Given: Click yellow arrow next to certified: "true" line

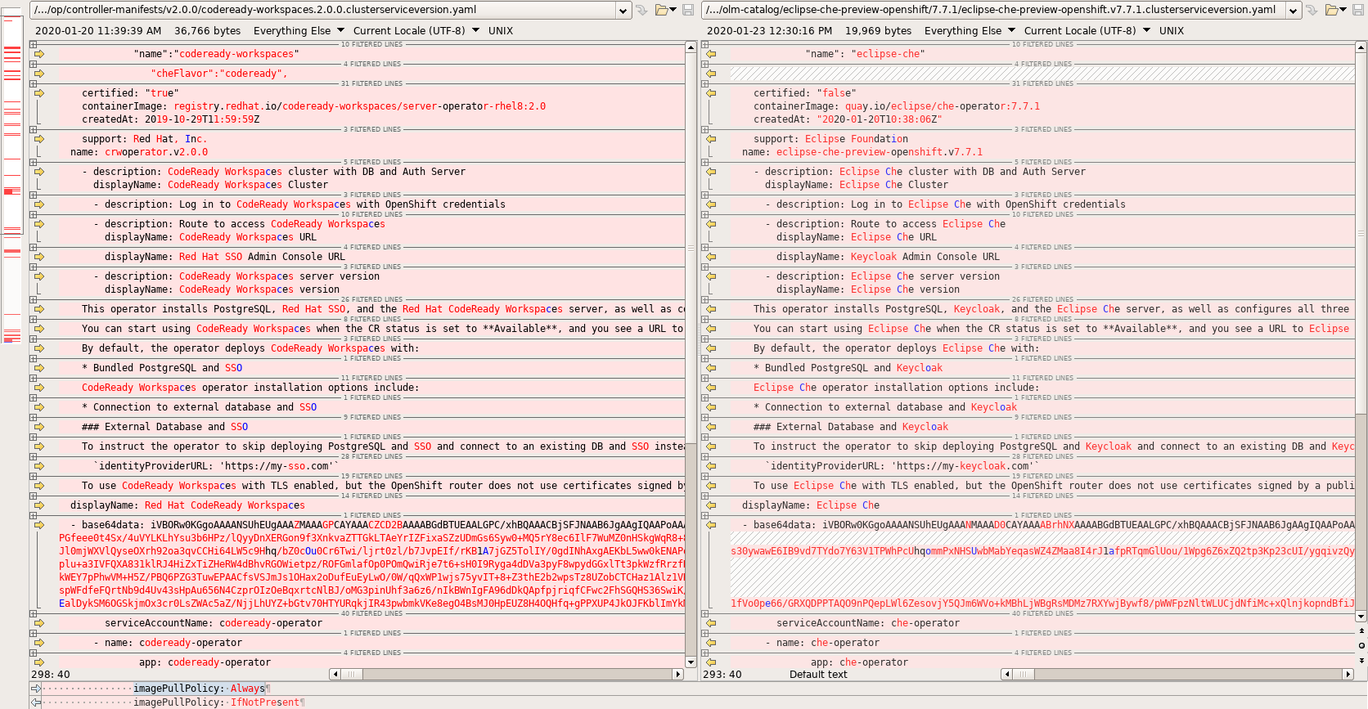Looking at the screenshot, I should tap(39, 93).
